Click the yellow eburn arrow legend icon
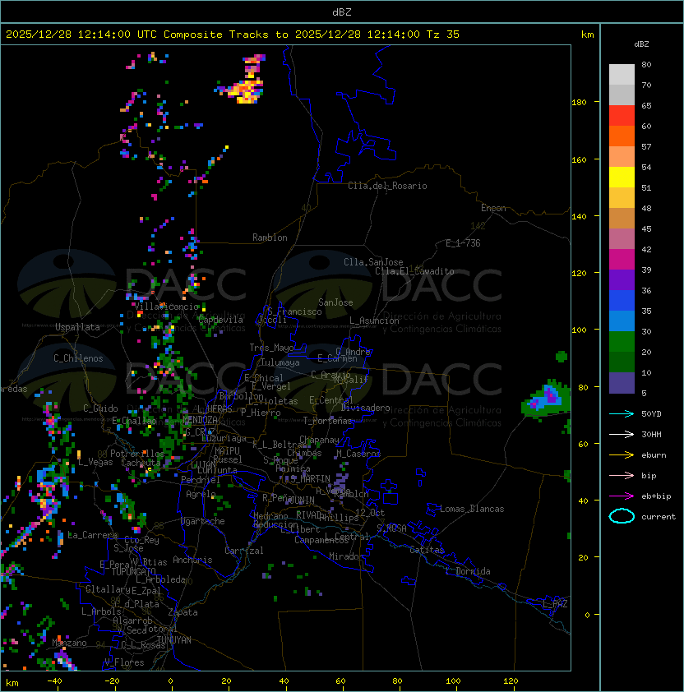This screenshot has height=692, width=684. (622, 455)
